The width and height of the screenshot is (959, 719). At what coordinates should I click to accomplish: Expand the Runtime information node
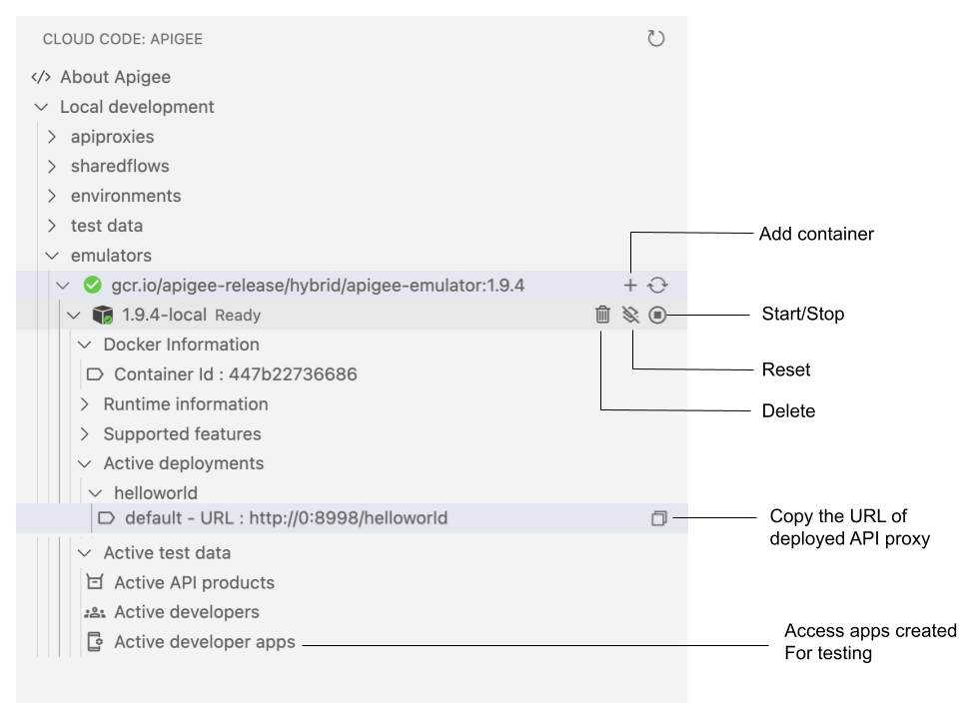(85, 403)
